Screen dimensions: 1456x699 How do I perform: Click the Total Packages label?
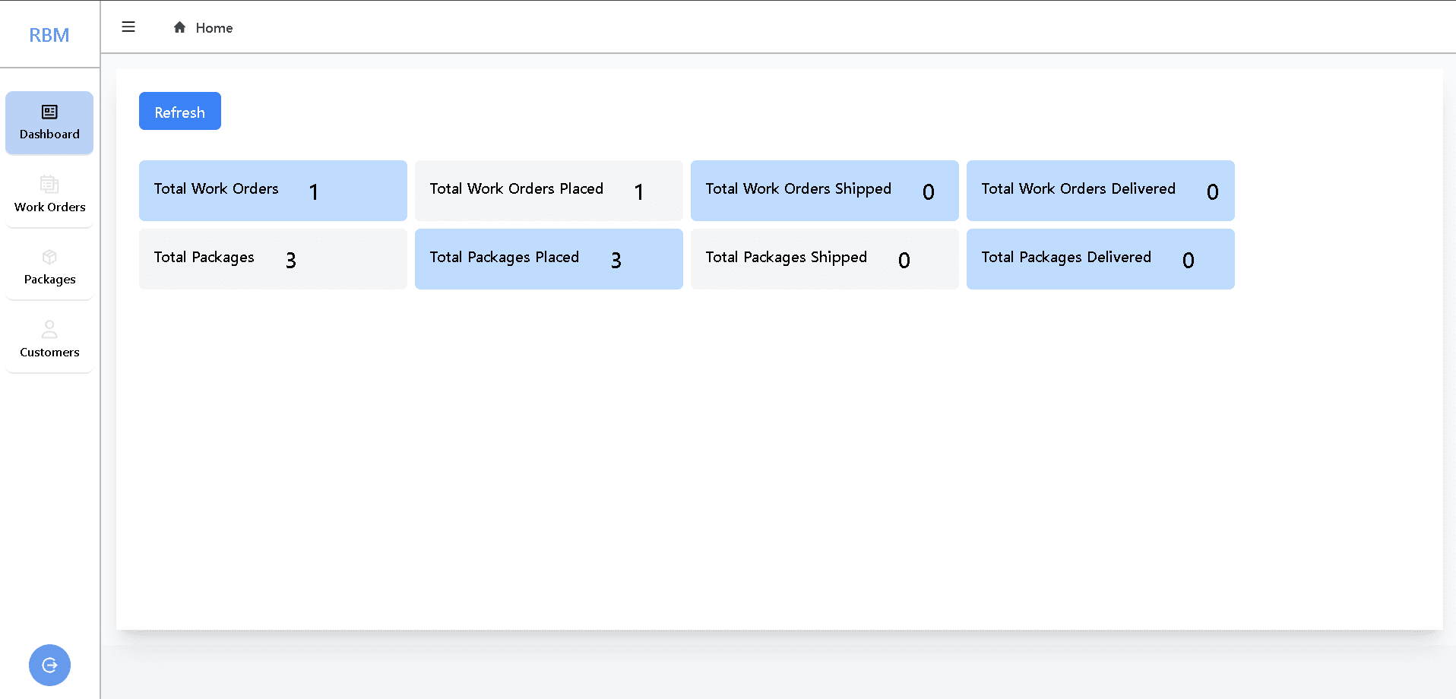point(204,258)
